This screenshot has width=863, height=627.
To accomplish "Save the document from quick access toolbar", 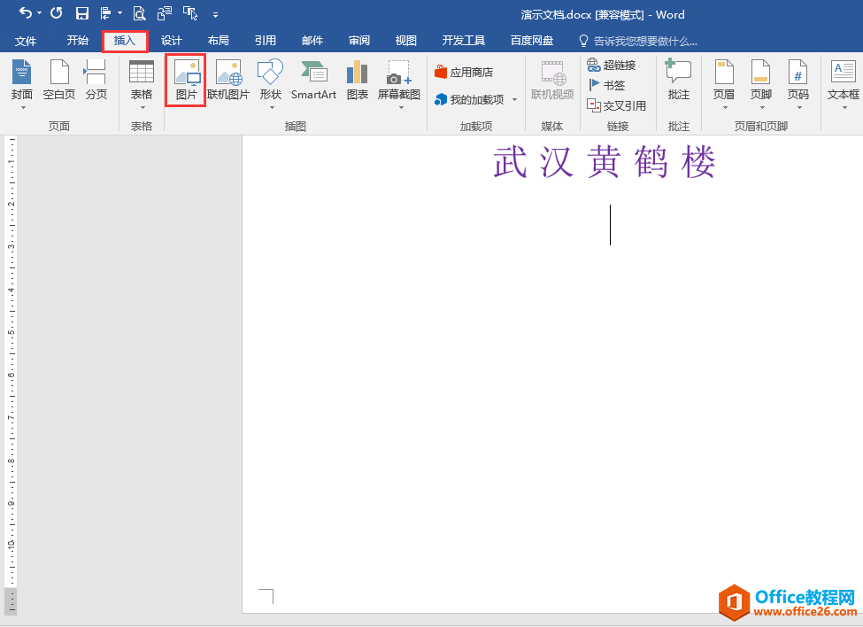I will tap(82, 14).
